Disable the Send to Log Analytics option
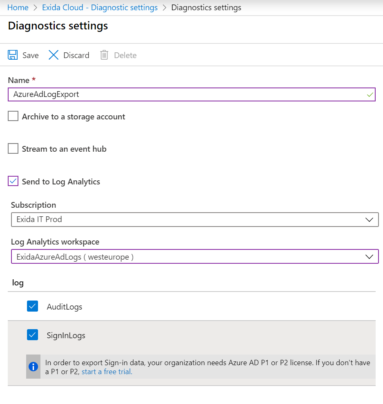 (x=13, y=181)
